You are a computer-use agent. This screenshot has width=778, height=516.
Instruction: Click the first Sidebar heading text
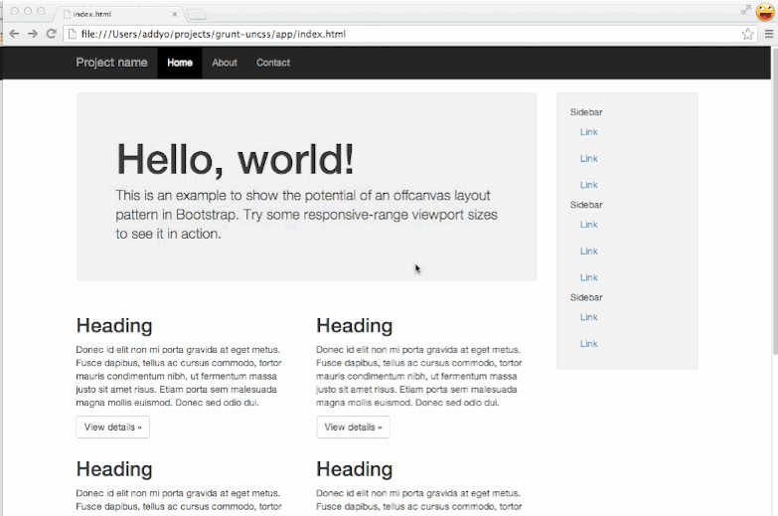click(586, 112)
